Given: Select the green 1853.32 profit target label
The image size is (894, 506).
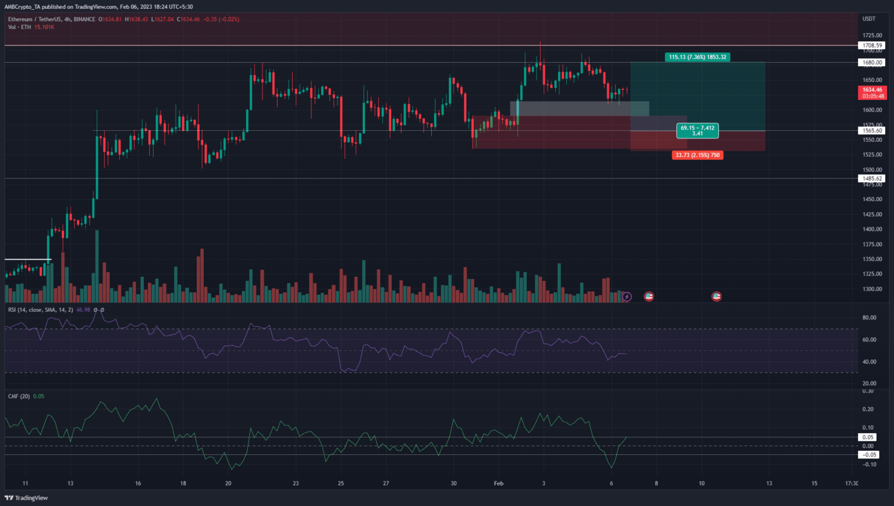Looking at the screenshot, I should point(697,57).
